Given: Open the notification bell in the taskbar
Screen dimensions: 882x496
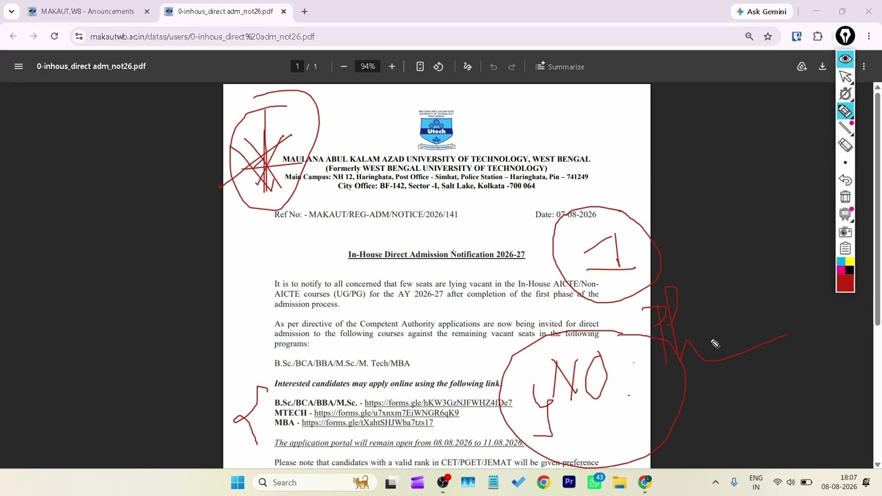Looking at the screenshot, I should [867, 482].
